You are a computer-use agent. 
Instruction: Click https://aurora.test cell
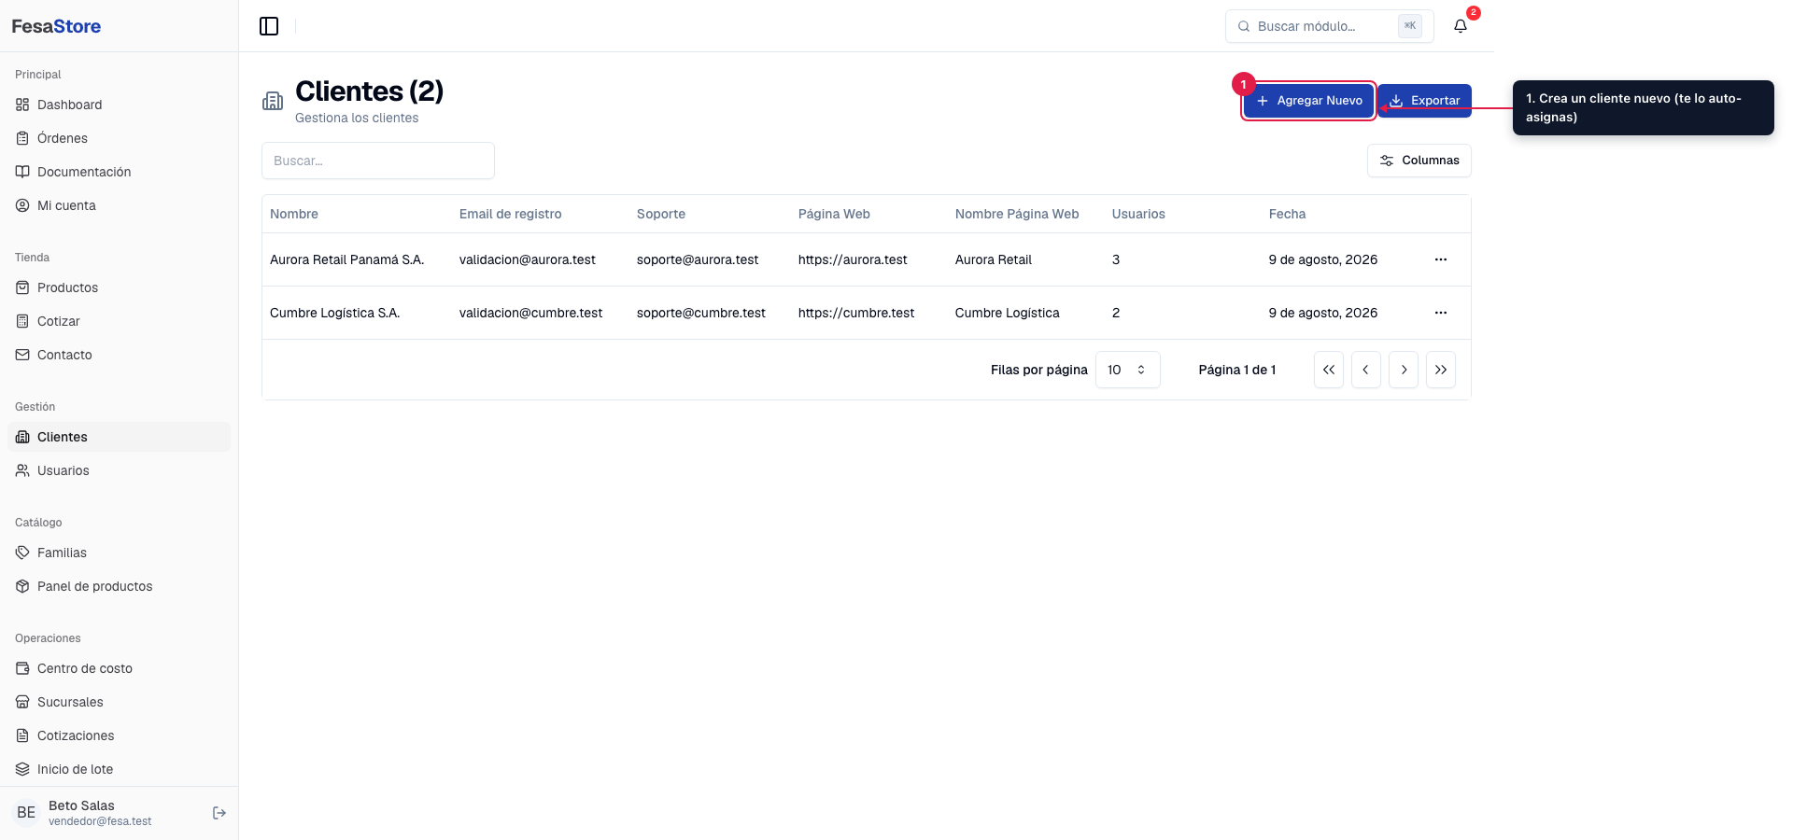coord(853,259)
